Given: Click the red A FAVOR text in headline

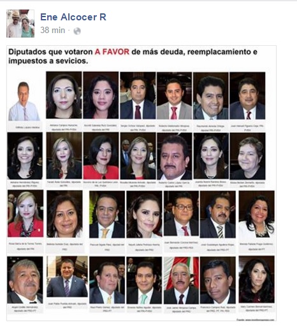Looking at the screenshot, I should coord(112,52).
